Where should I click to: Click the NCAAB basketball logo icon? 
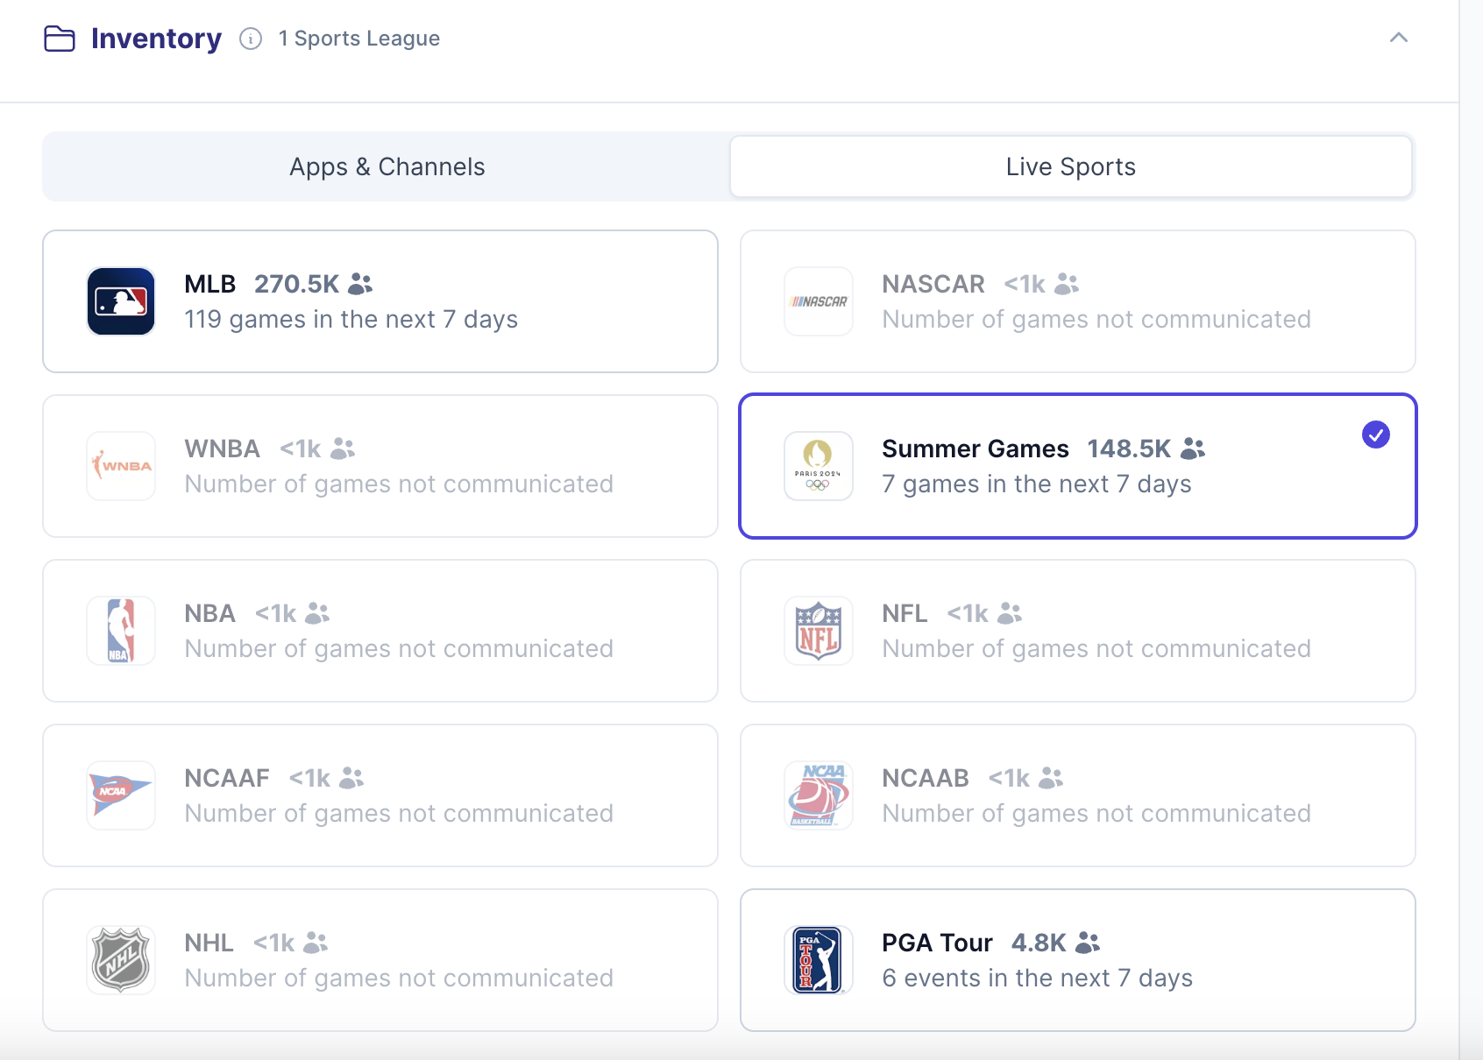pyautogui.click(x=819, y=795)
